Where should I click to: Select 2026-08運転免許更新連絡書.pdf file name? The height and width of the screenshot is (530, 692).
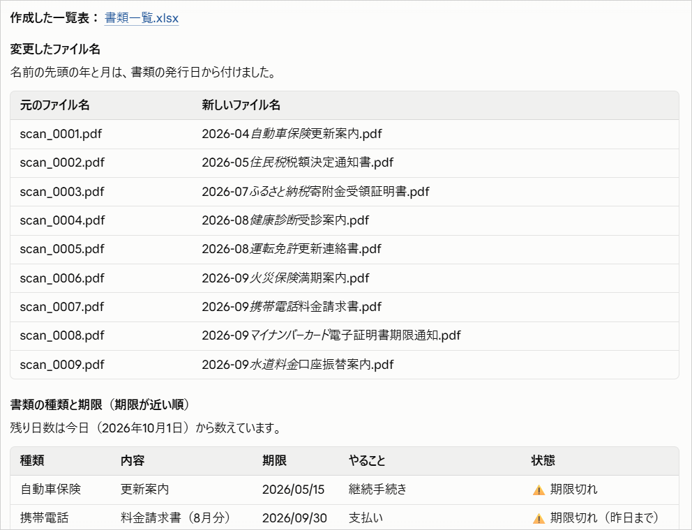(292, 250)
